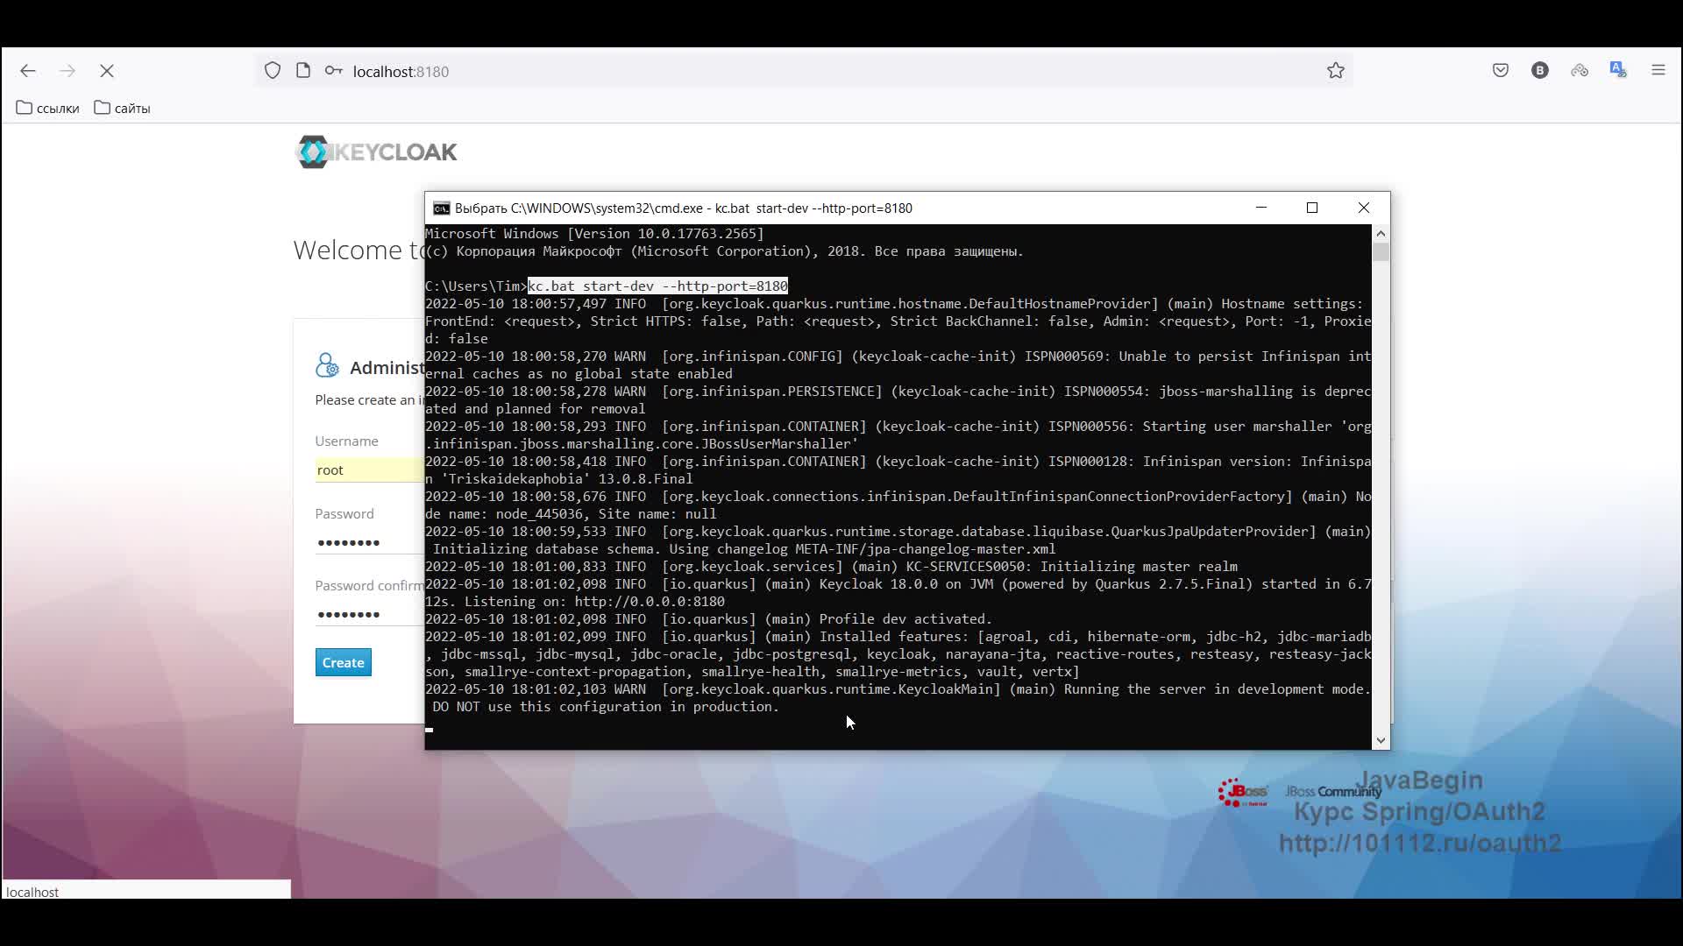
Task: Click the browser forward arrow
Action: (67, 71)
